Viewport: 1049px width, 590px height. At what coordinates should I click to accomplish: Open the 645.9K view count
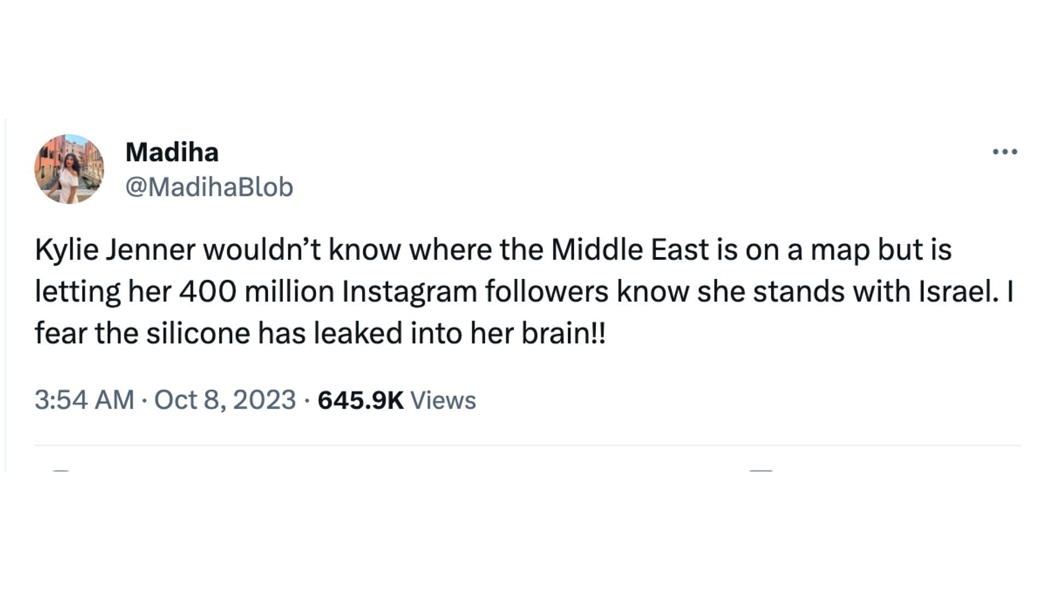click(360, 400)
